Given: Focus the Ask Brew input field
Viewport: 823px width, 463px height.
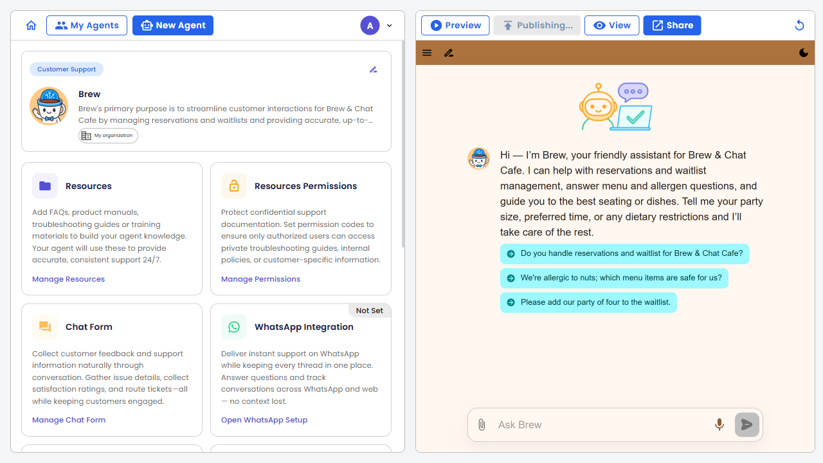Looking at the screenshot, I should point(601,425).
